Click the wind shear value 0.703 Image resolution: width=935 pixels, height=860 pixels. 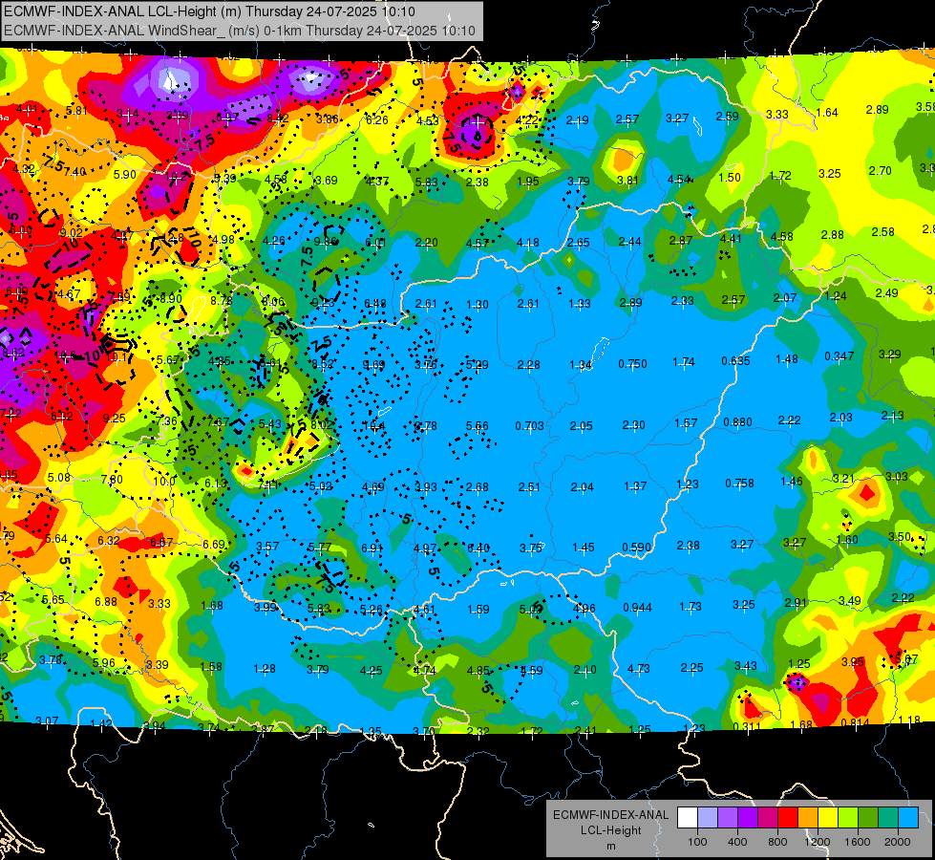click(x=529, y=425)
